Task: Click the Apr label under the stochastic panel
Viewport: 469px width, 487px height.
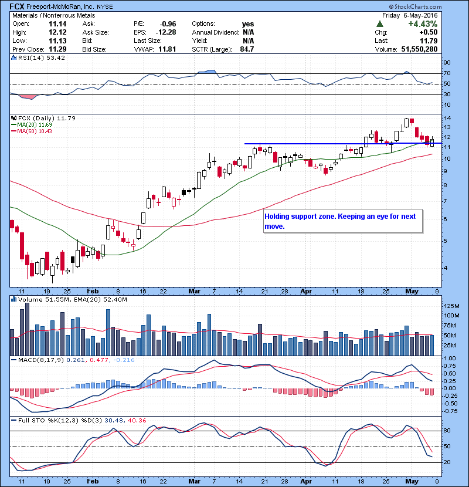Action: pyautogui.click(x=306, y=481)
